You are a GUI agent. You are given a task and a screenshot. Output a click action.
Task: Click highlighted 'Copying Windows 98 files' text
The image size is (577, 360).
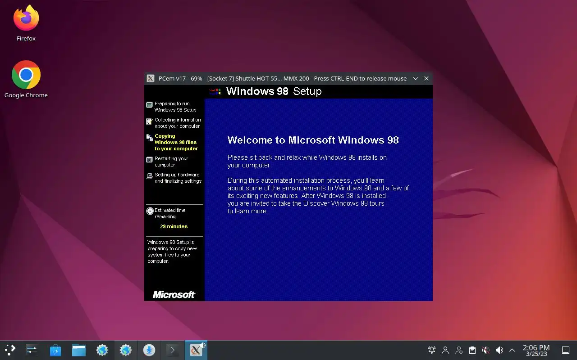pyautogui.click(x=176, y=142)
